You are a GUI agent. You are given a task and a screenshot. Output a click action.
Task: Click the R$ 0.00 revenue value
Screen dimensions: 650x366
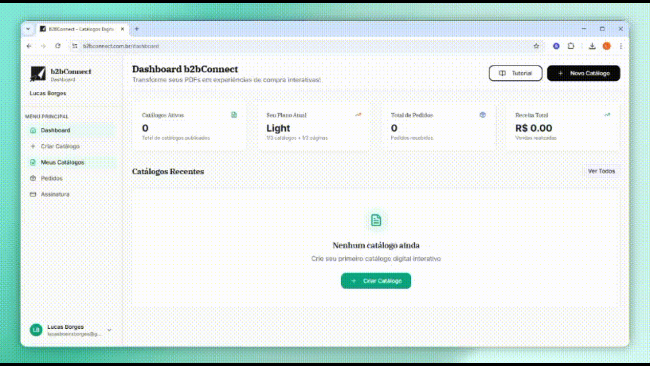(x=534, y=128)
